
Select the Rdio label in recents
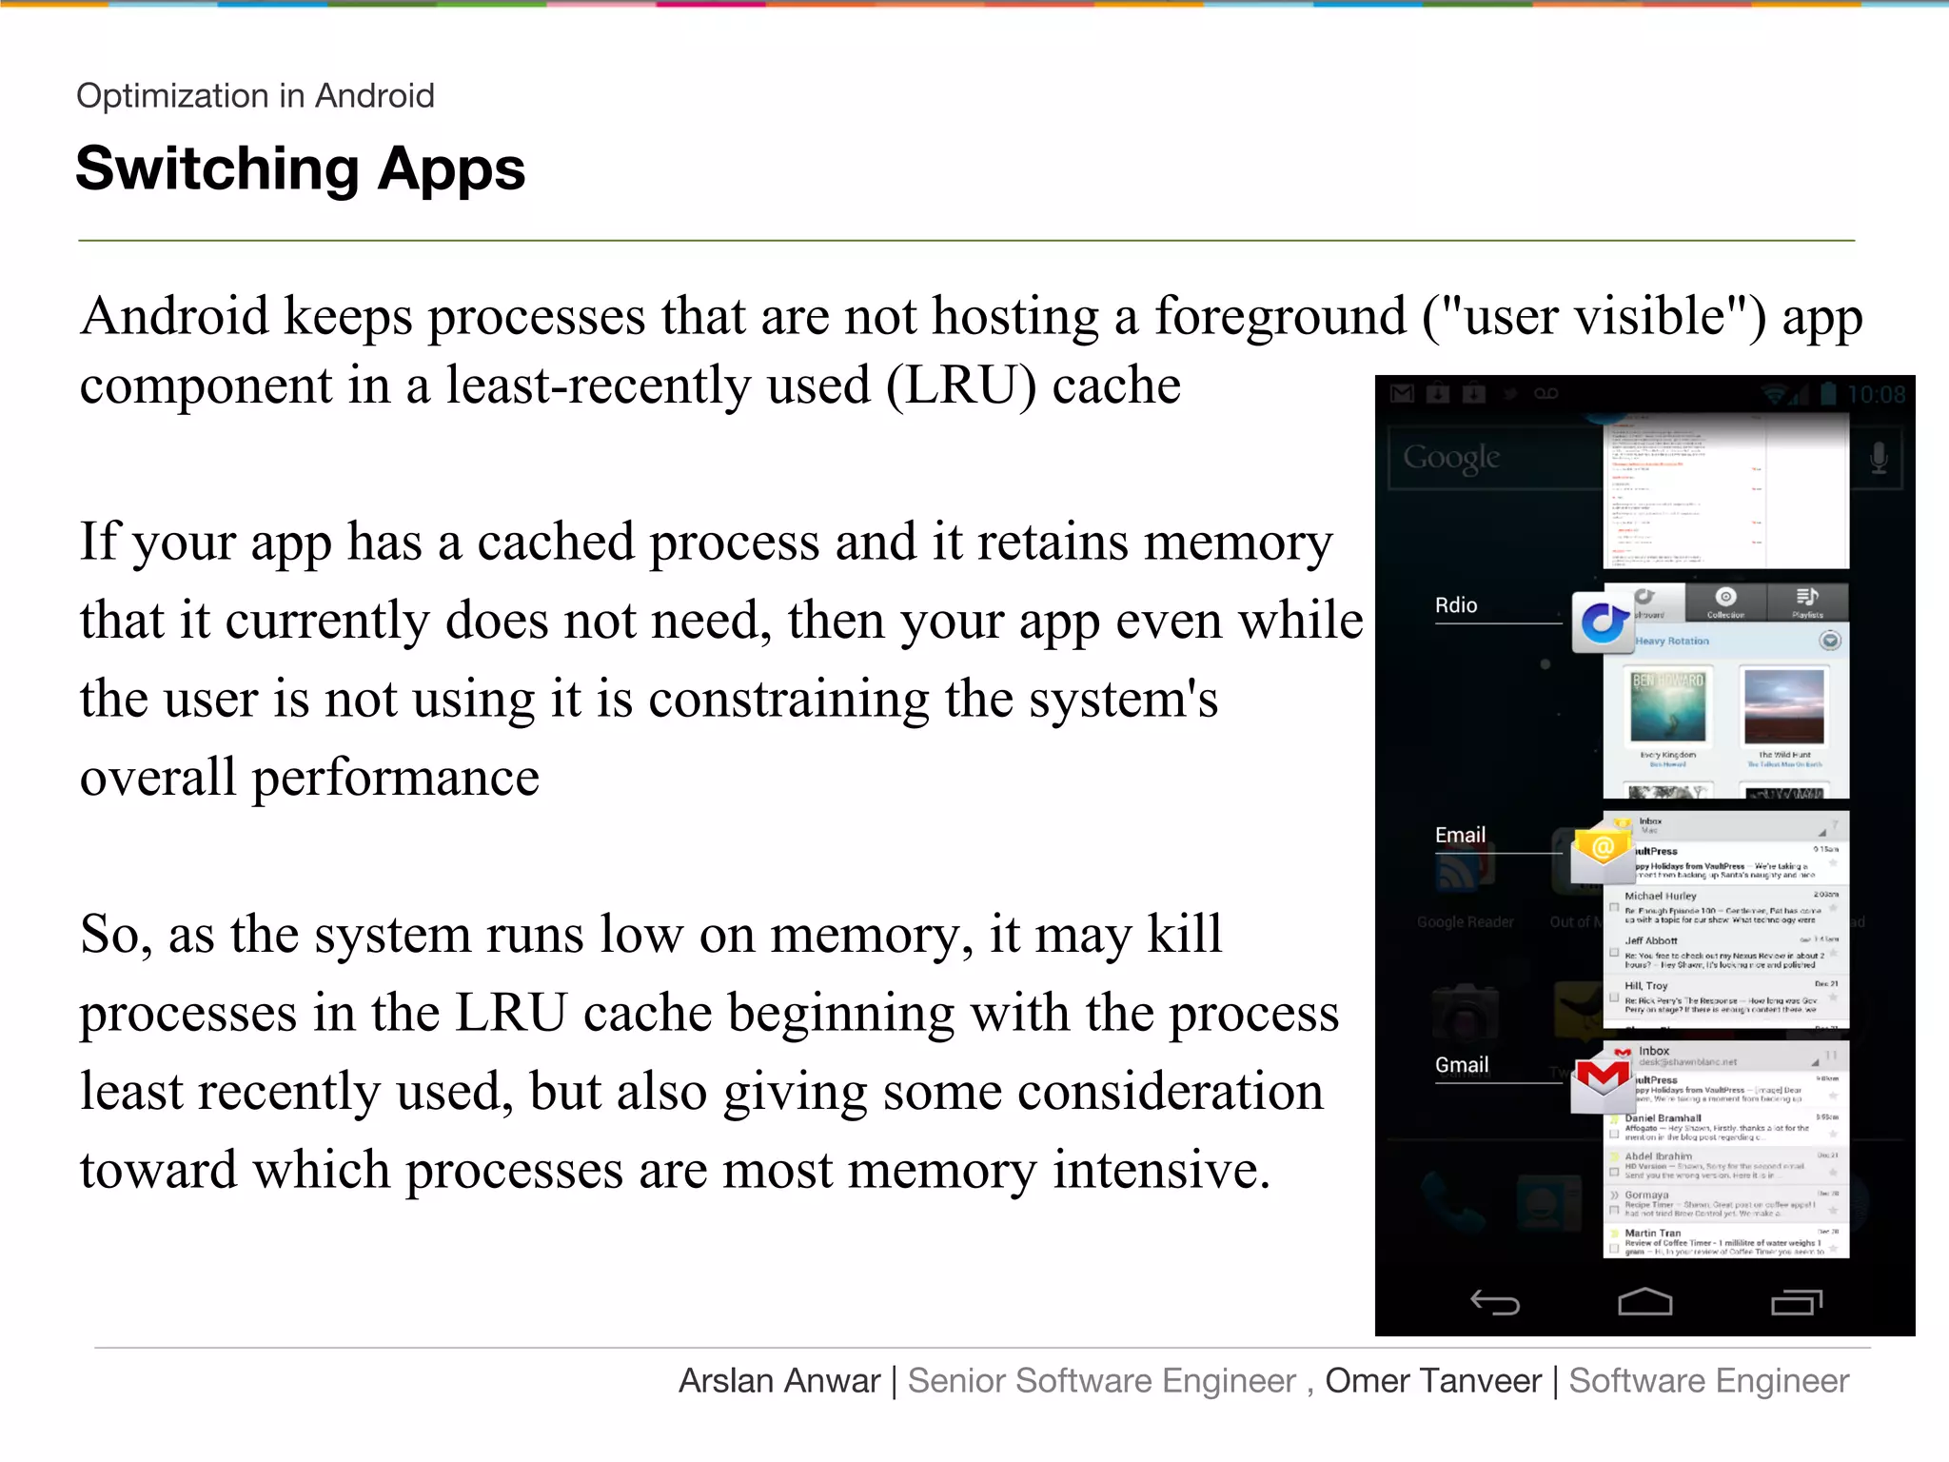pos(1456,605)
